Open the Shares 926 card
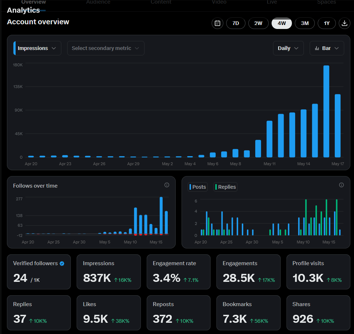The width and height of the screenshot is (354, 334). click(x=318, y=313)
